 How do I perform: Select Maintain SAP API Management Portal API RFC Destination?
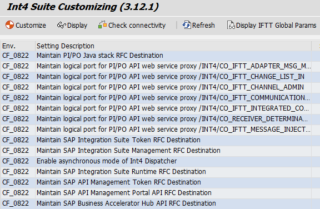click(x=173, y=193)
